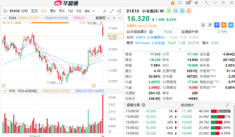Remove from watchlist blue minus button
The image size is (235, 137).
[231, 25]
